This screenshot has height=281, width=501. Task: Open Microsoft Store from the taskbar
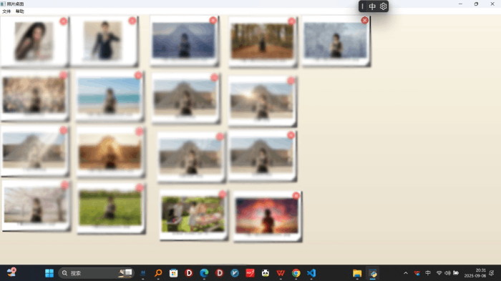[x=173, y=273]
